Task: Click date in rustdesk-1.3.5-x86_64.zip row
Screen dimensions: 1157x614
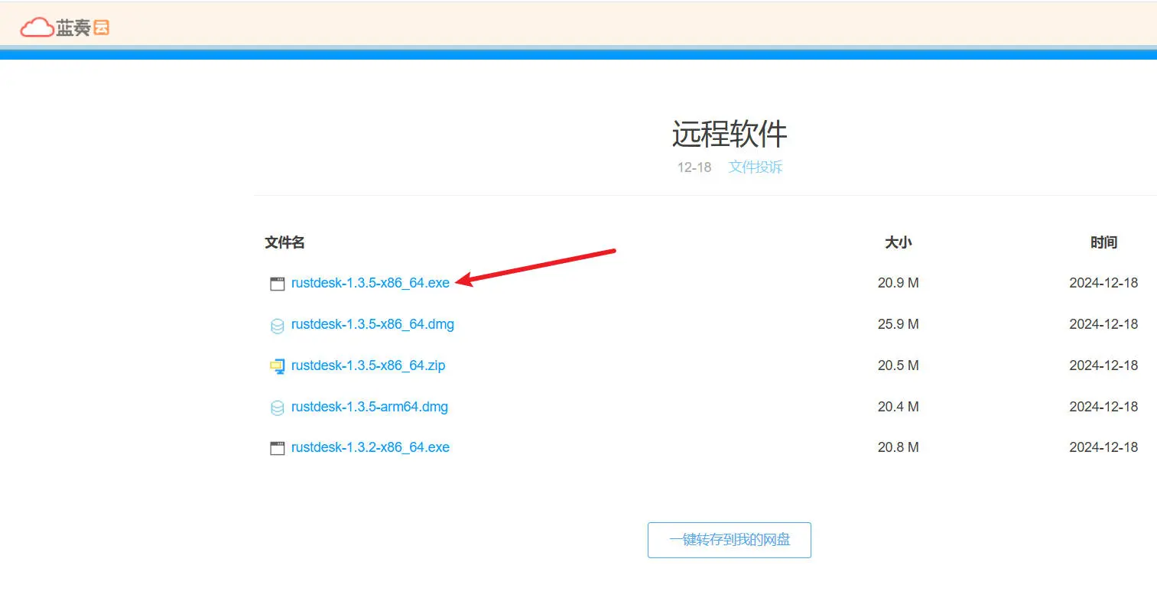Action: coord(1103,365)
